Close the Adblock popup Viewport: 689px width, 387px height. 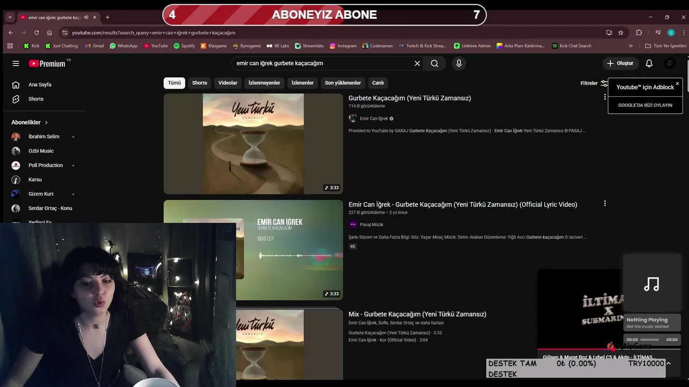(677, 83)
